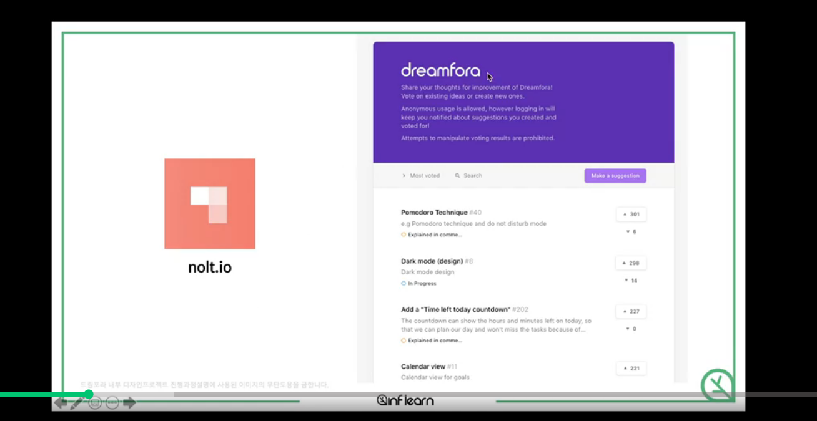Upvote Calendar view with 221 votes
The width and height of the screenshot is (817, 421).
pos(631,369)
